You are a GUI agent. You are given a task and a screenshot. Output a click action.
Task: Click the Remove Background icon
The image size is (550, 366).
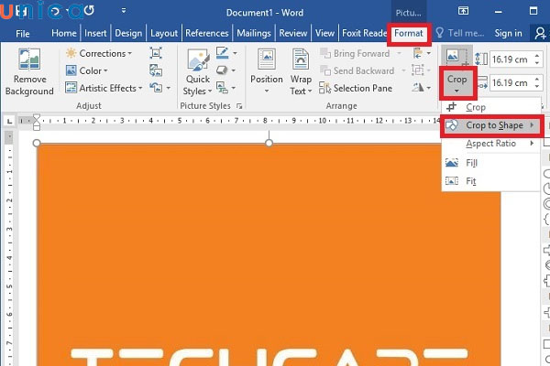tap(29, 59)
